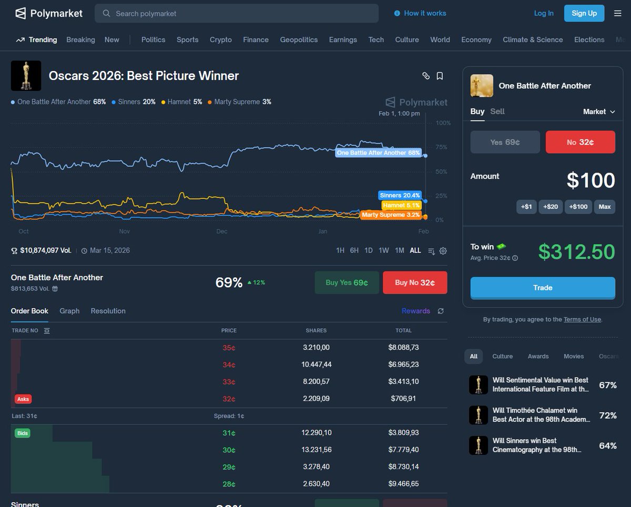Set amount to Max

pos(605,207)
